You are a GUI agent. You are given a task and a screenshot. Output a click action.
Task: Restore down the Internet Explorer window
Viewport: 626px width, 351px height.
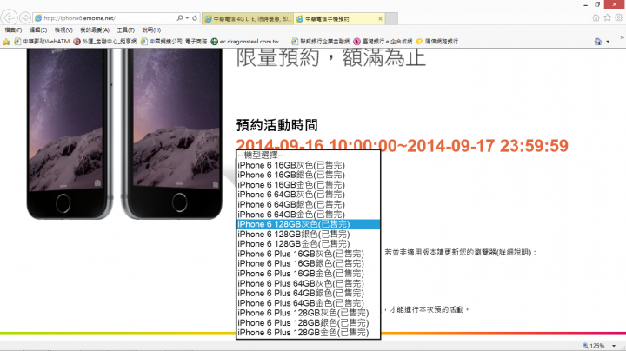tap(597, 5)
